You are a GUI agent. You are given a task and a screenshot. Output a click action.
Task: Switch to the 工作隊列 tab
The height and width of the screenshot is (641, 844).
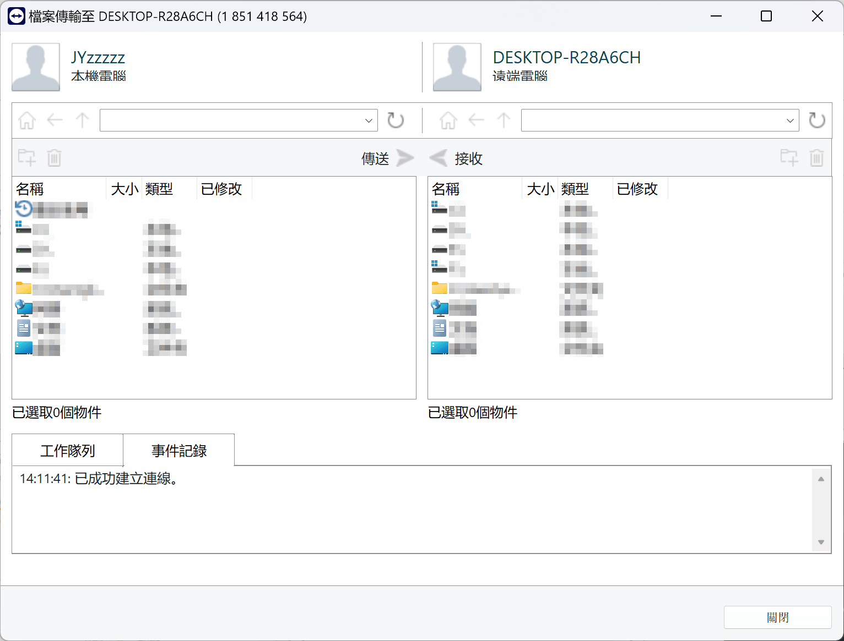click(68, 451)
